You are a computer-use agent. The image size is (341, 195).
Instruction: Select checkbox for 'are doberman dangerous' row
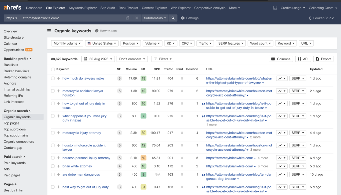pos(53,174)
